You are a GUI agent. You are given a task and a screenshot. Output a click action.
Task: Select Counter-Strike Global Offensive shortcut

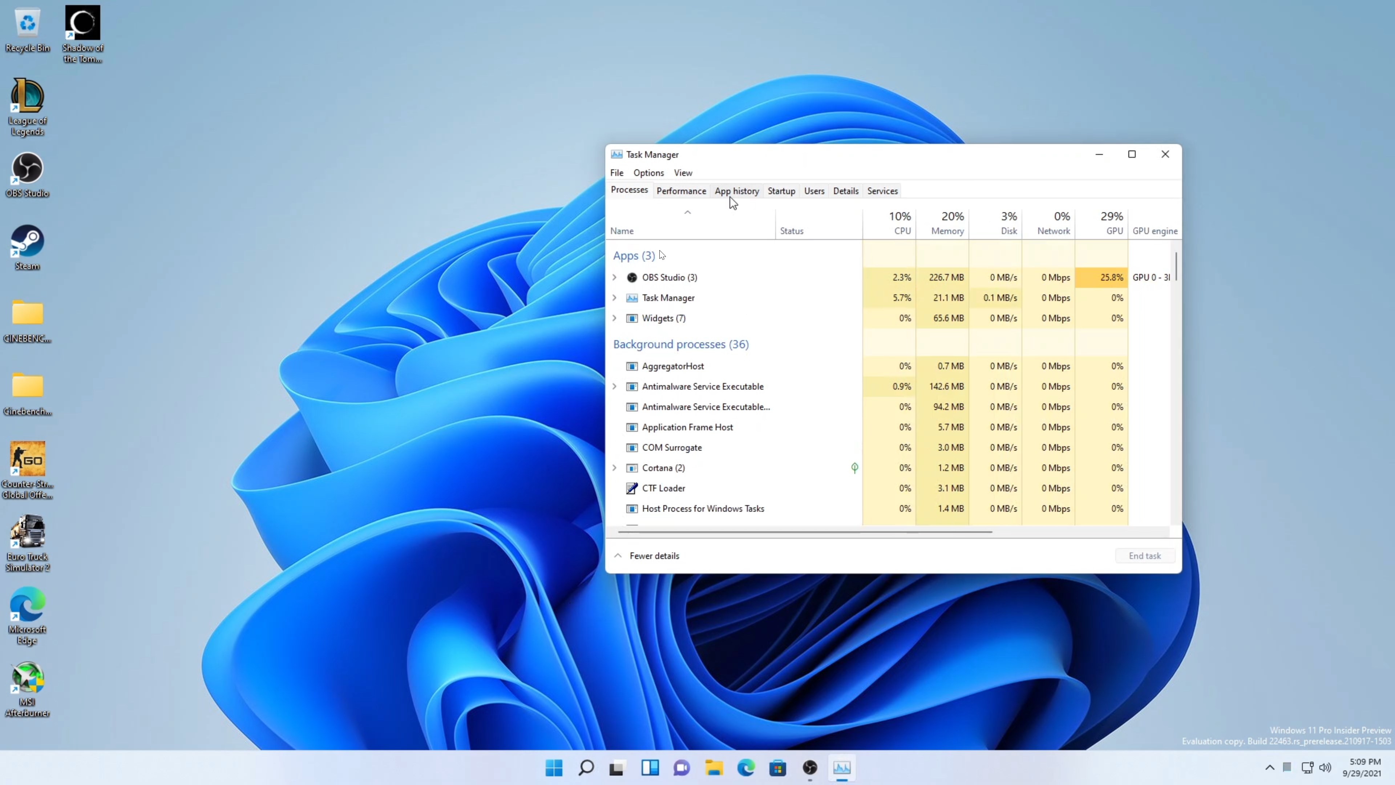point(27,470)
